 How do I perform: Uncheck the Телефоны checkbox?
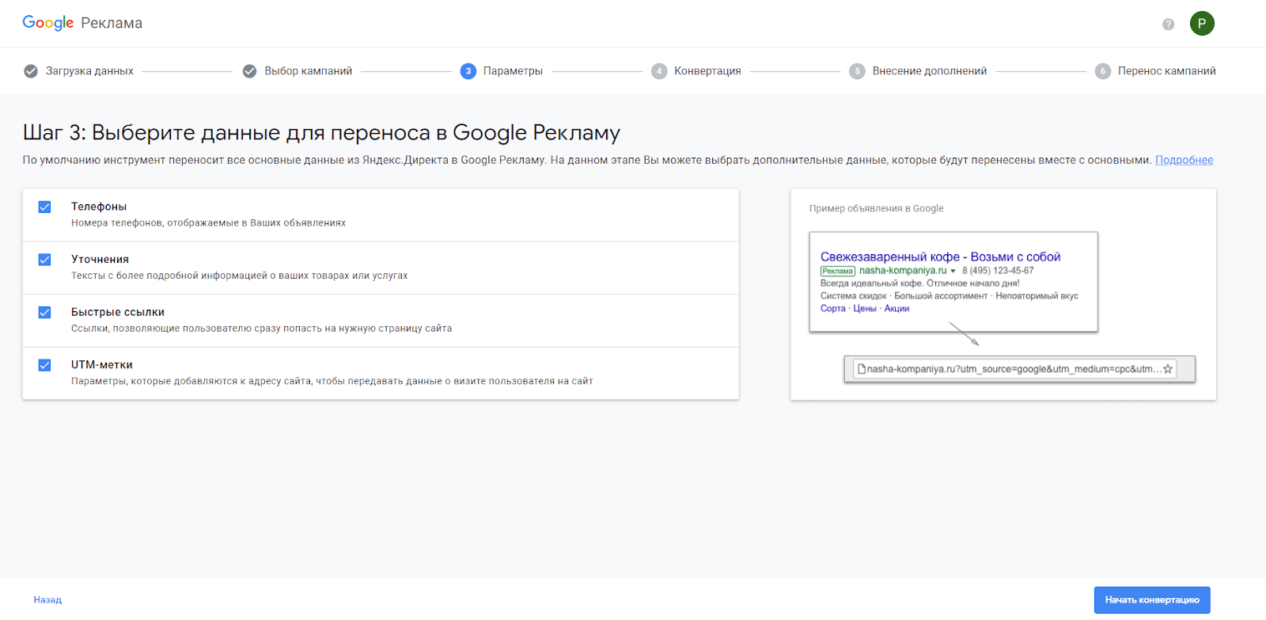(44, 207)
